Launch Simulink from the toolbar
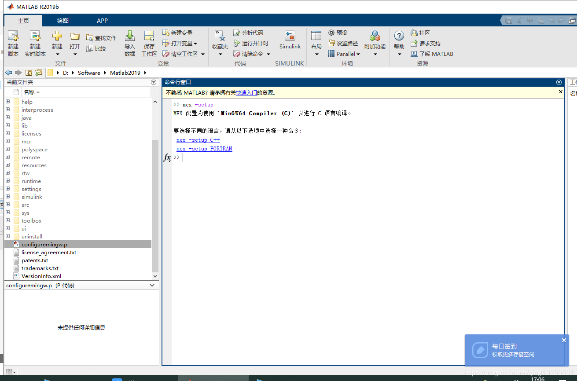This screenshot has height=381, width=577. (x=290, y=40)
